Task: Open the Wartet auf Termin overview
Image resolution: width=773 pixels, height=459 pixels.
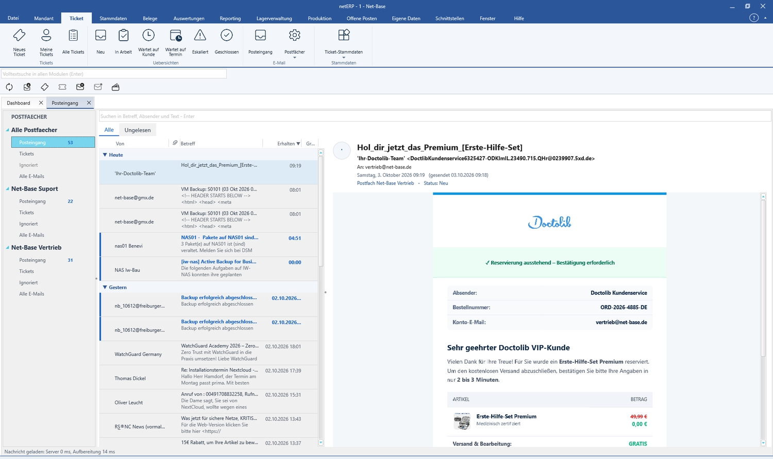Action: (175, 42)
